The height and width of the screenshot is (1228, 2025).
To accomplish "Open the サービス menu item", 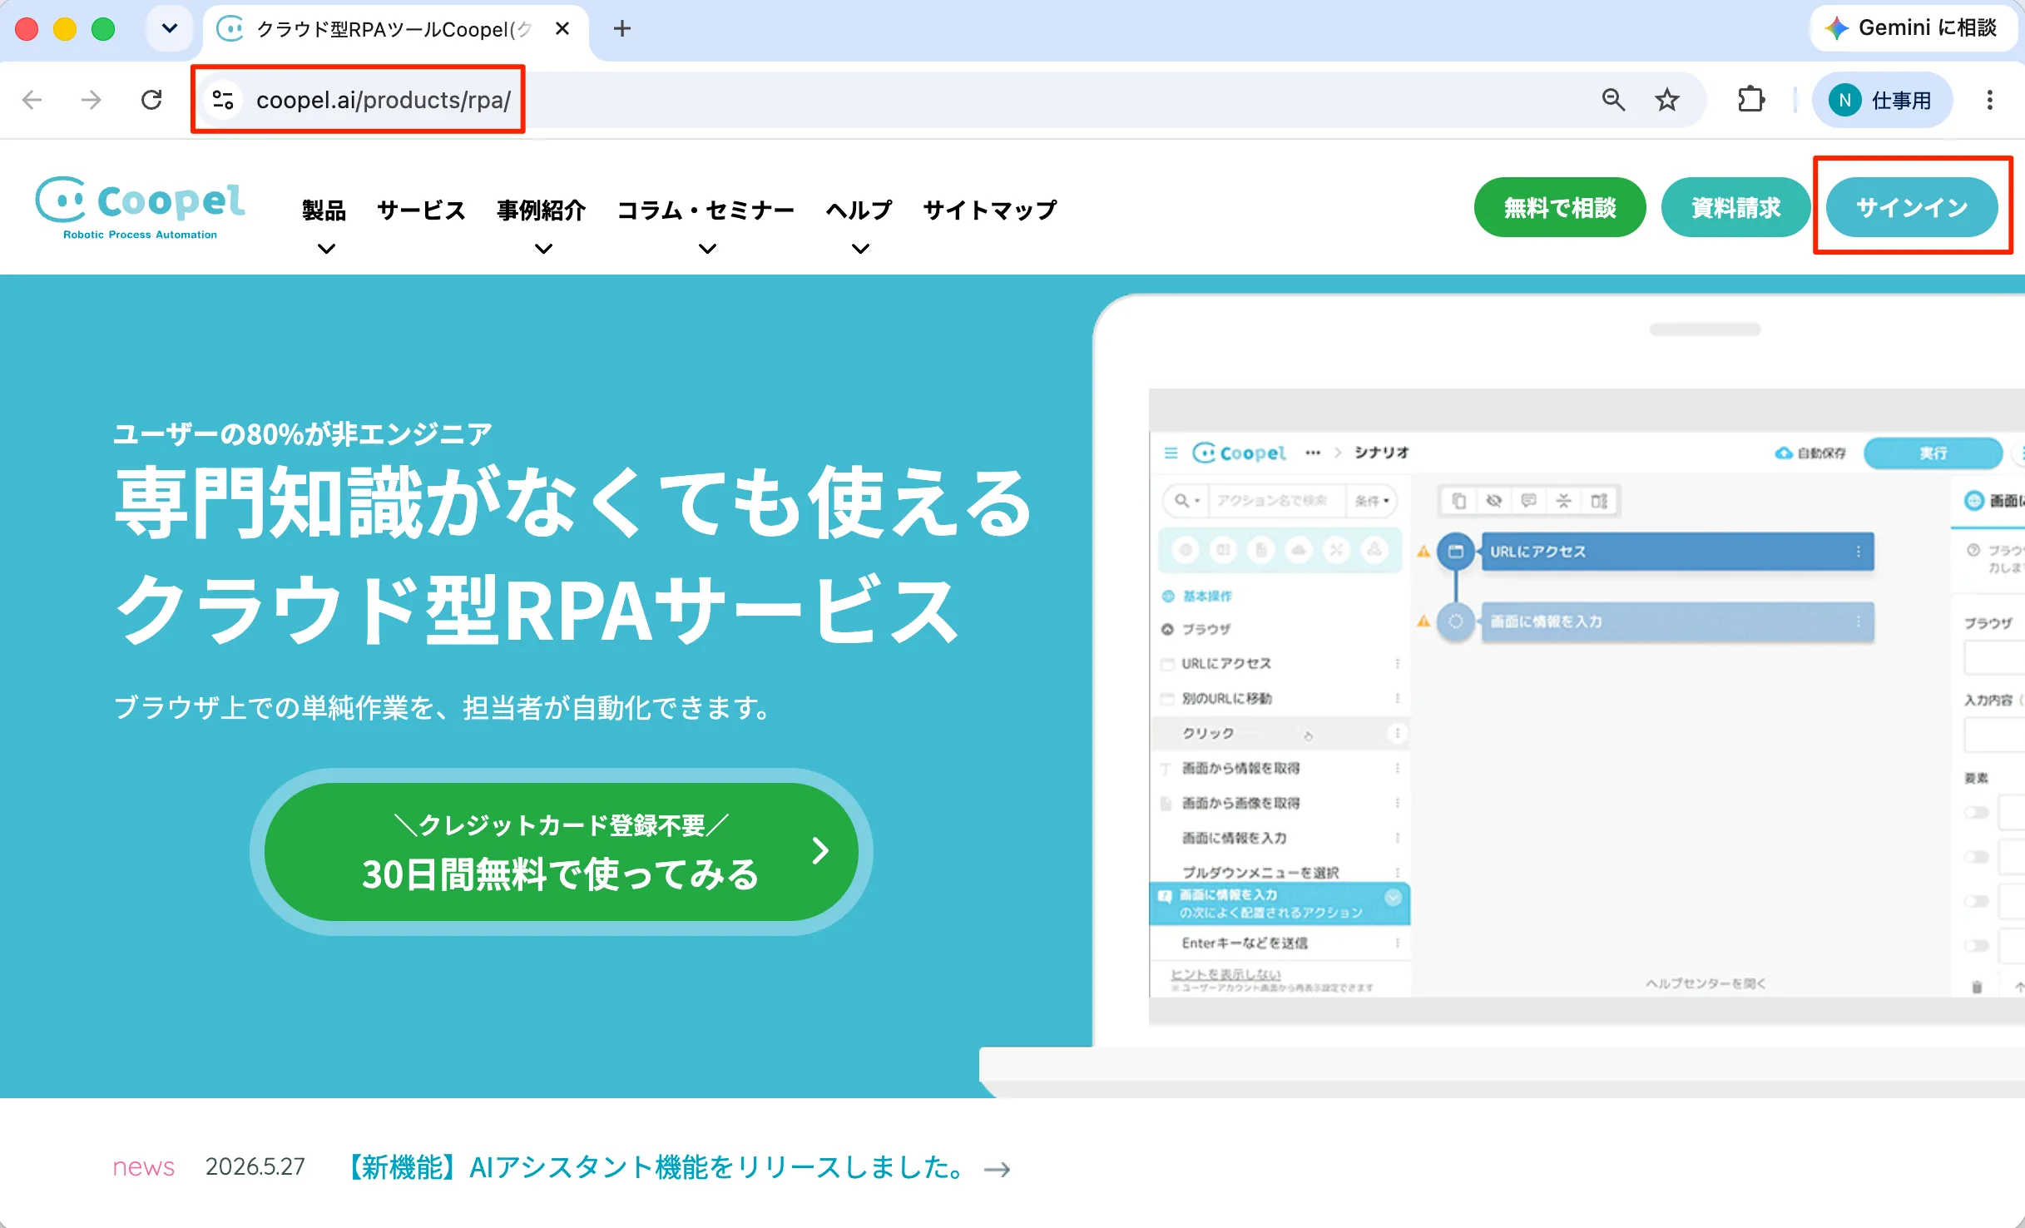I will click(x=421, y=210).
